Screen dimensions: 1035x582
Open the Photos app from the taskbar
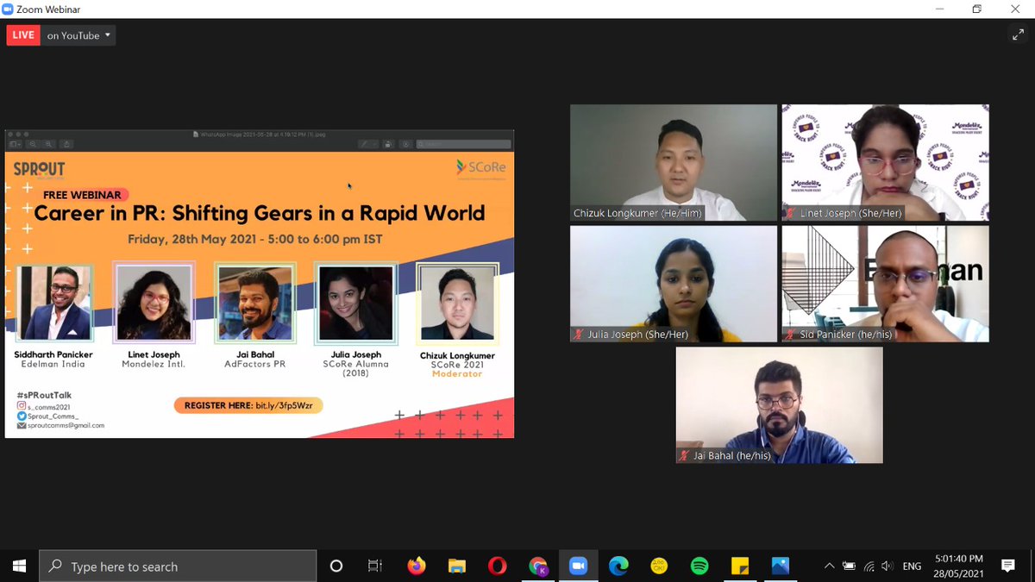click(781, 566)
